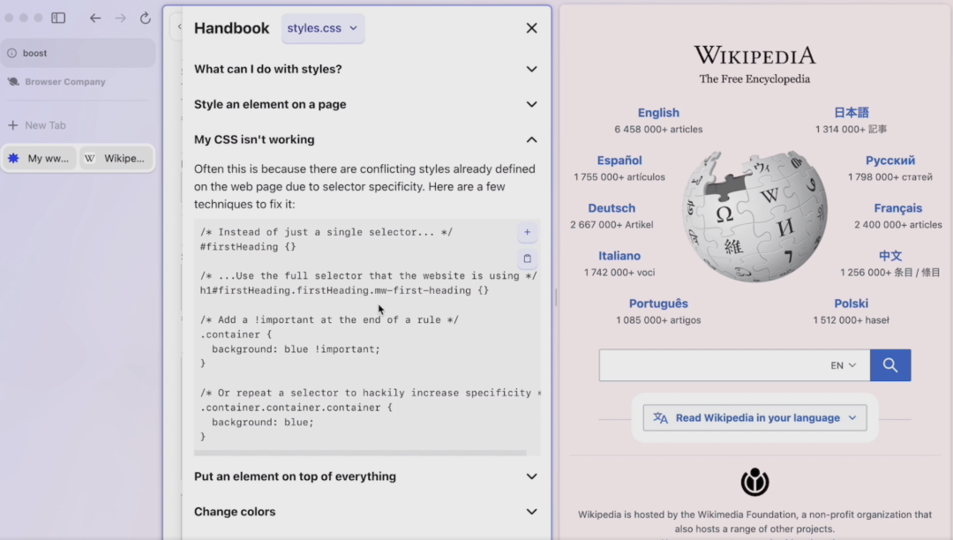Open a New Tab from sidebar
Screen dimensions: 953x540
click(x=78, y=125)
